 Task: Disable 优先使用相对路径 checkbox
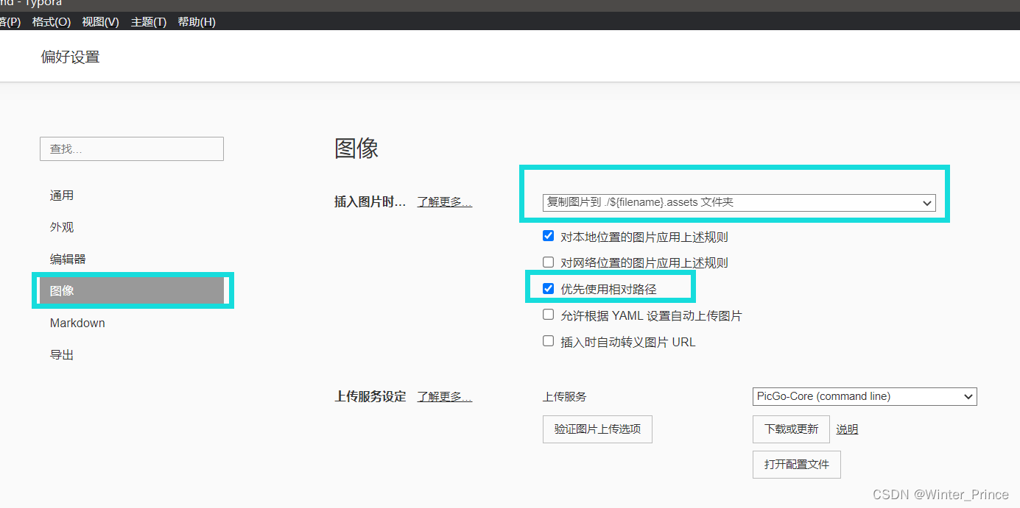548,288
